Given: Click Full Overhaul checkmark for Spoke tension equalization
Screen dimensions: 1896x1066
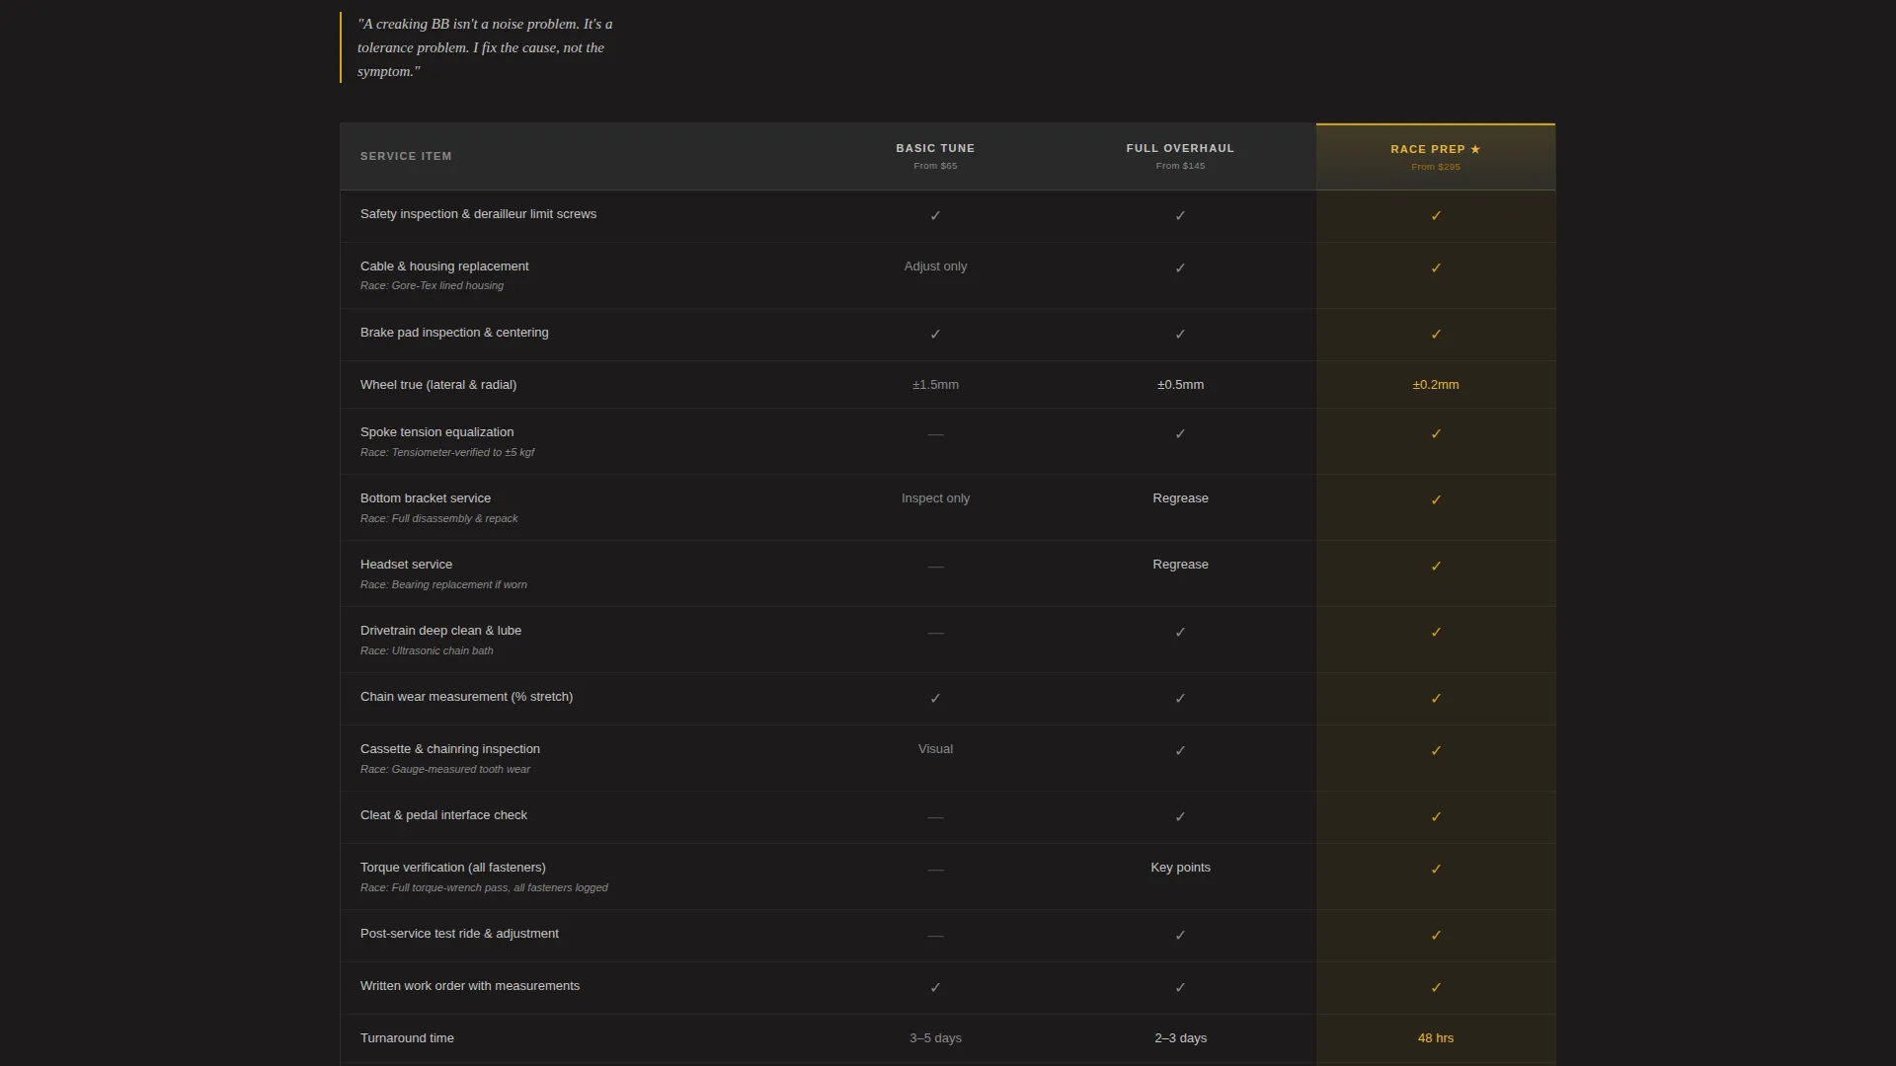Looking at the screenshot, I should click(x=1180, y=433).
